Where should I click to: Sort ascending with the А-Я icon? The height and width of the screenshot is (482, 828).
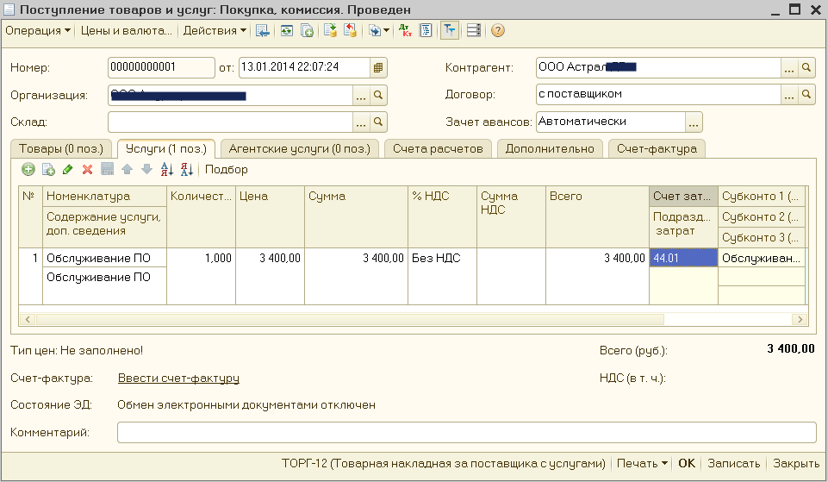pos(167,170)
